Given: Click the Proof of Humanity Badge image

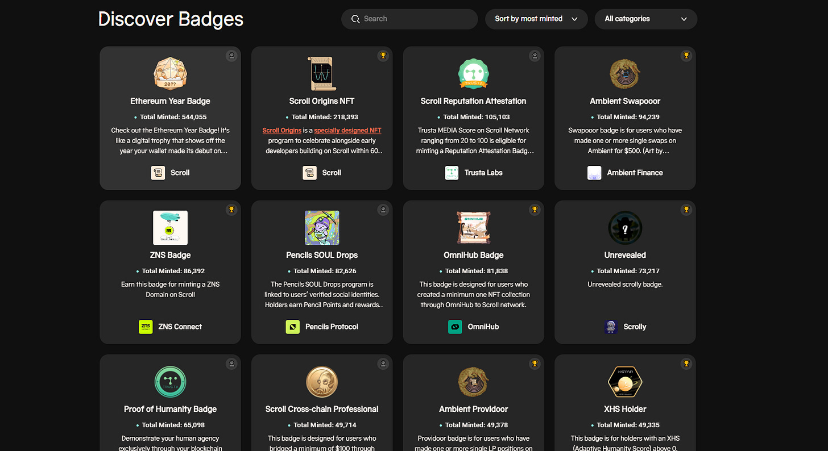Looking at the screenshot, I should (170, 382).
